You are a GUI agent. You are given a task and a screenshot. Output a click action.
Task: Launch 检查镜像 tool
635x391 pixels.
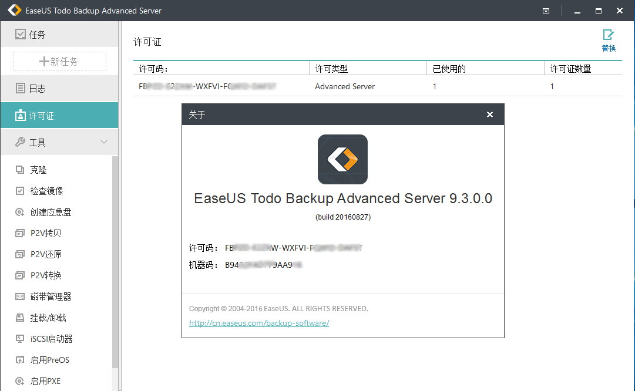(x=46, y=191)
